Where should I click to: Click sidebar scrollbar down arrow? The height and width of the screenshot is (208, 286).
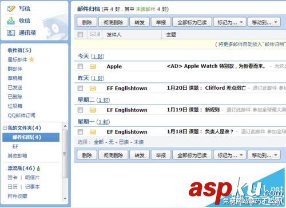[x=65, y=198]
